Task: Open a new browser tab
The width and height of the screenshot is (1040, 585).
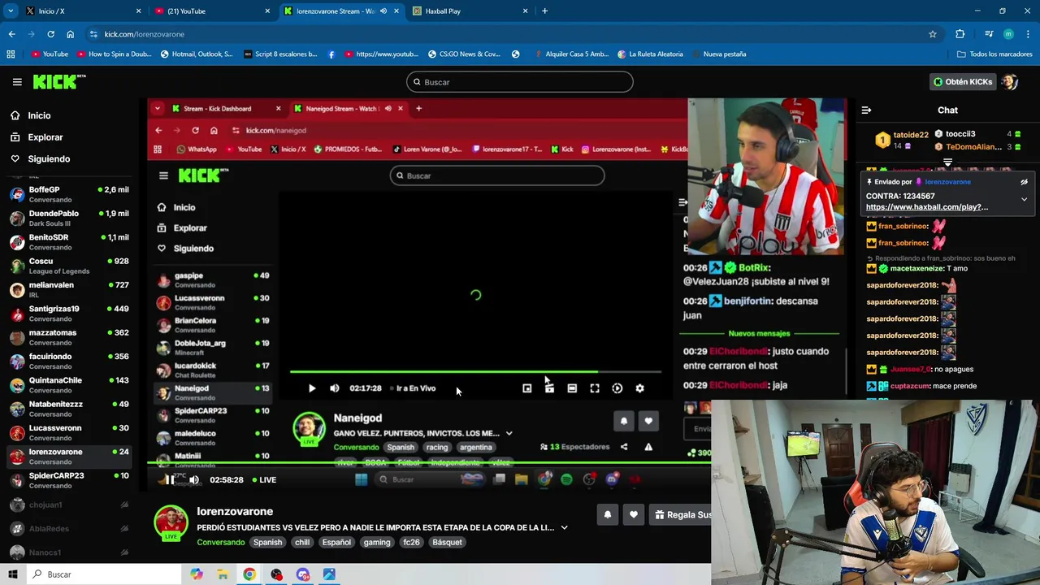Action: pyautogui.click(x=544, y=11)
